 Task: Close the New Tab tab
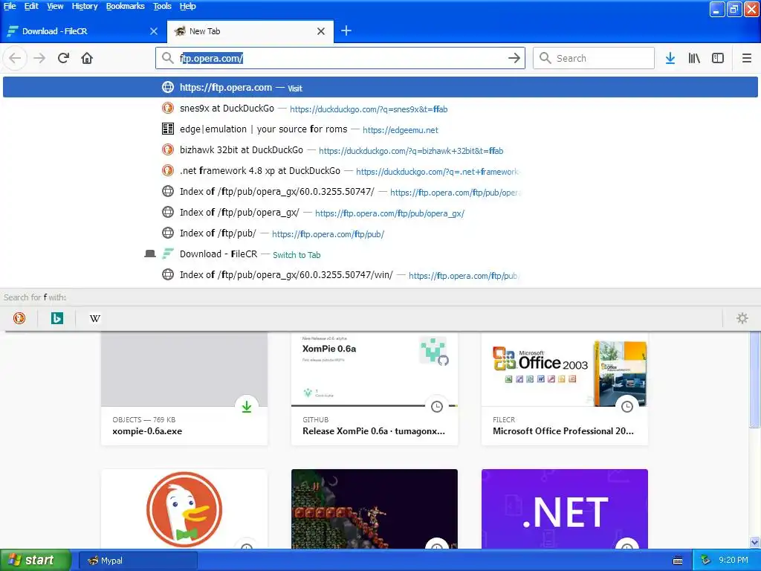point(321,31)
